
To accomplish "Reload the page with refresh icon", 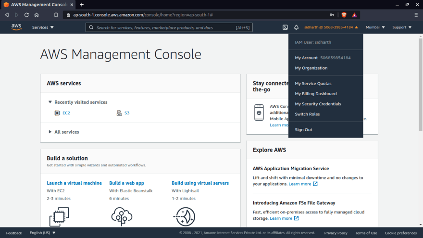I will (x=26, y=15).
